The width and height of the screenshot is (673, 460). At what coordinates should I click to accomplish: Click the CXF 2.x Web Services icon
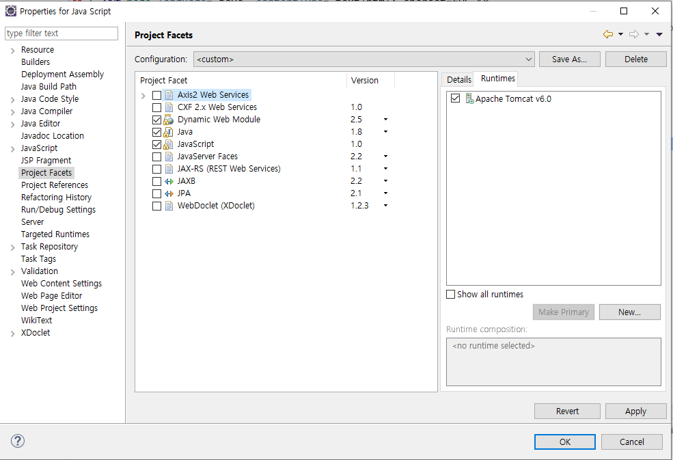tap(169, 107)
